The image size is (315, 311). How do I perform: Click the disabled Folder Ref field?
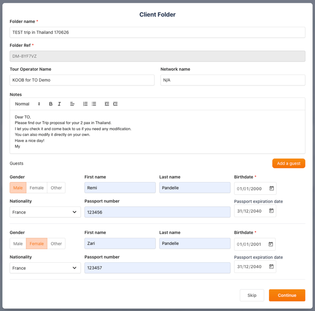pyautogui.click(x=157, y=56)
